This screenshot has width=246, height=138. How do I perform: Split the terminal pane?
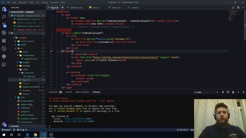pyautogui.click(x=228, y=92)
